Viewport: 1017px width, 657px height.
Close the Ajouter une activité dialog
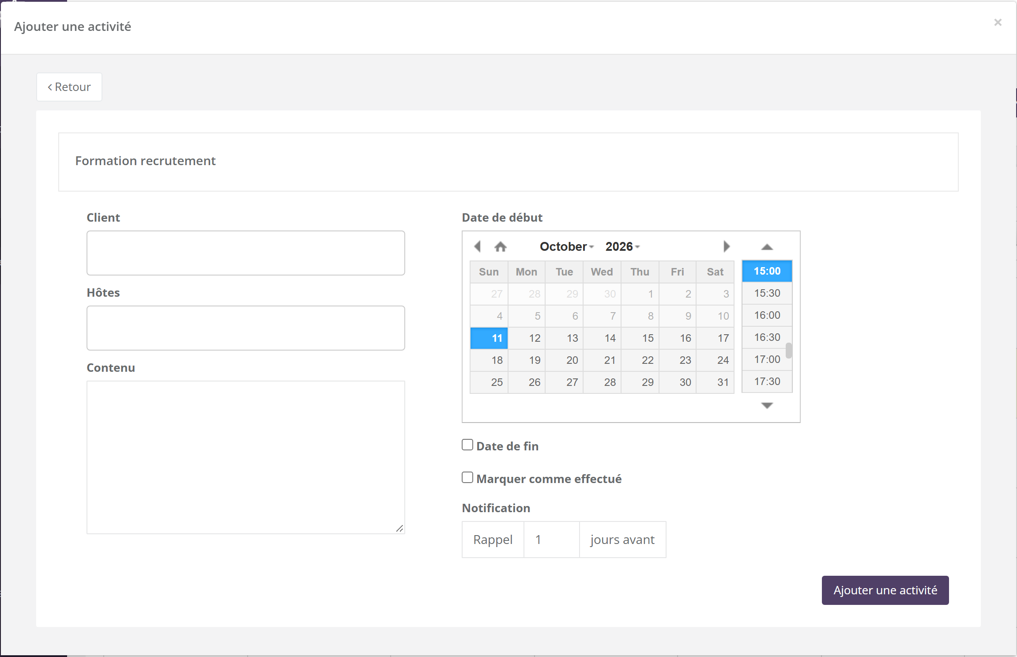pyautogui.click(x=998, y=22)
